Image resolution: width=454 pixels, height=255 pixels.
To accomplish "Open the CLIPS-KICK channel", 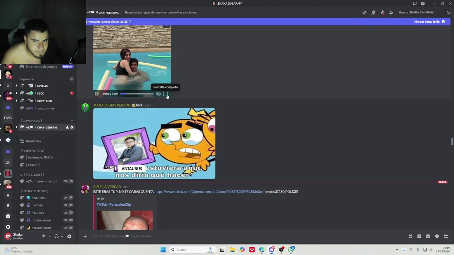I will click(46, 101).
